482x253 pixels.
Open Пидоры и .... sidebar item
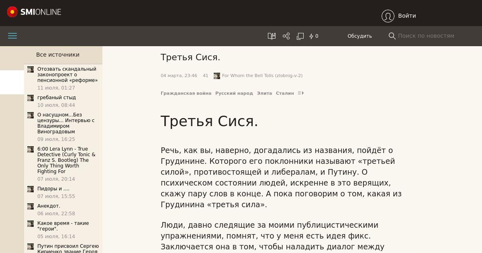tap(53, 189)
